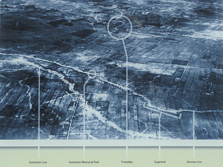Click the bracket outlining the Sugarloaf salient
Image resolution: width=223 pixels, height=167 pixels.
(162, 111)
